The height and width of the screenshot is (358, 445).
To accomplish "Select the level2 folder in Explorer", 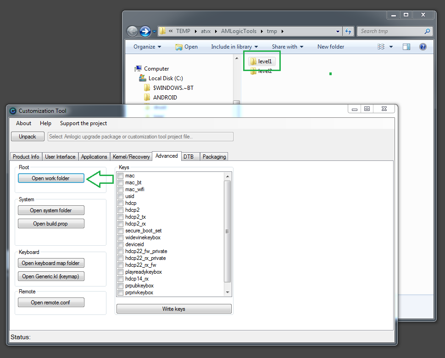I will [x=261, y=71].
